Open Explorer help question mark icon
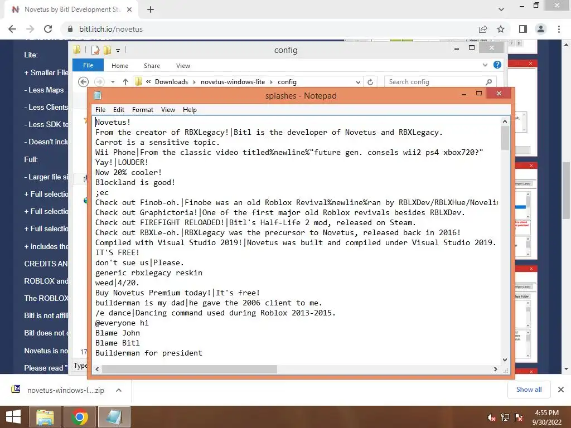 (x=497, y=65)
